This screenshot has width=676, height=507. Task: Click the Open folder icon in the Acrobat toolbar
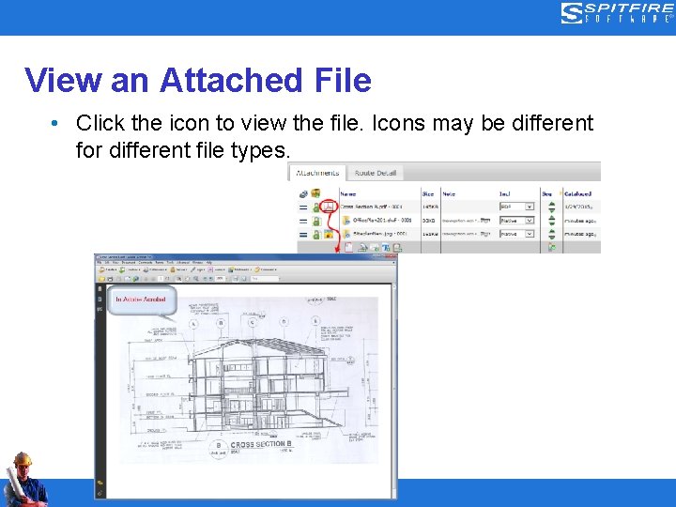click(x=101, y=279)
